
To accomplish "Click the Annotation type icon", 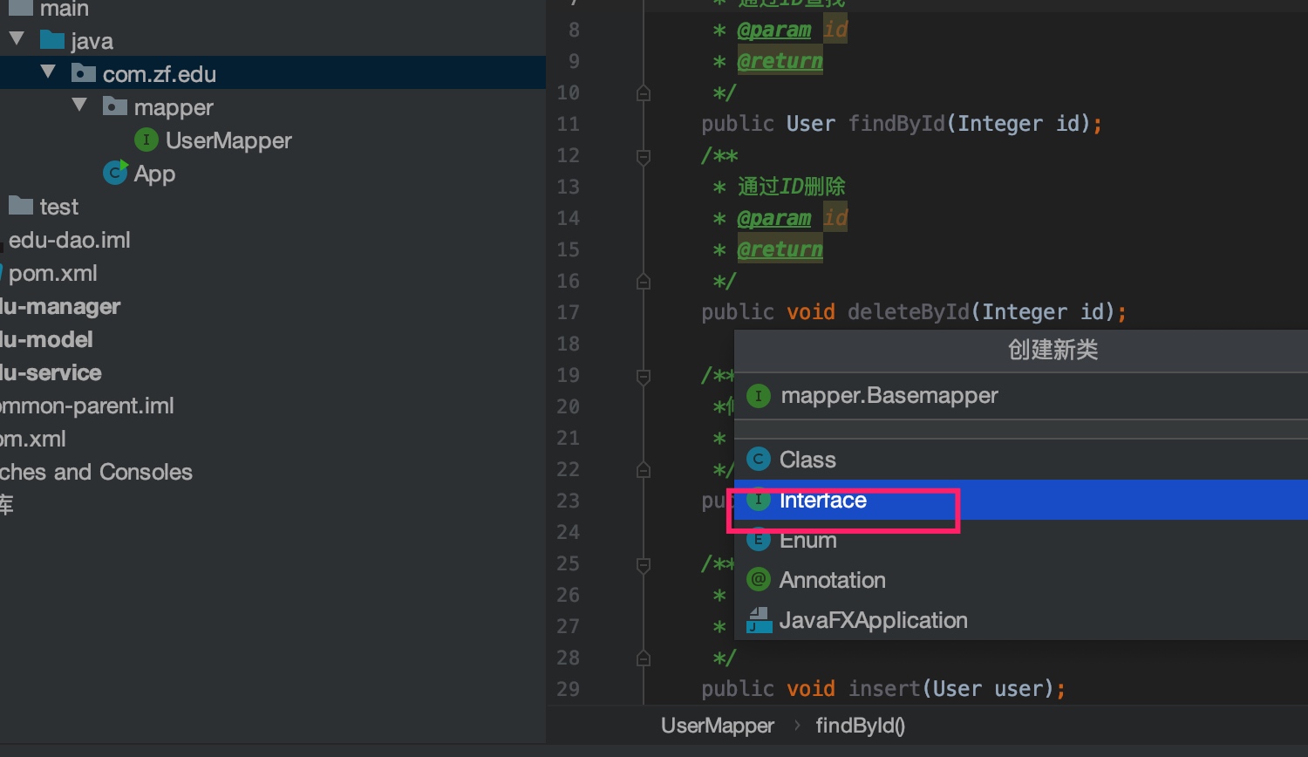I will [759, 580].
